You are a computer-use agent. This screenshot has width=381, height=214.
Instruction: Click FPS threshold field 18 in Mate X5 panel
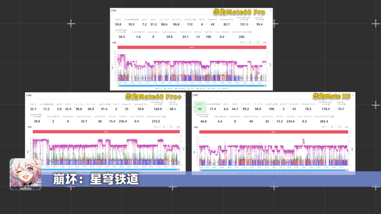(x=332, y=127)
